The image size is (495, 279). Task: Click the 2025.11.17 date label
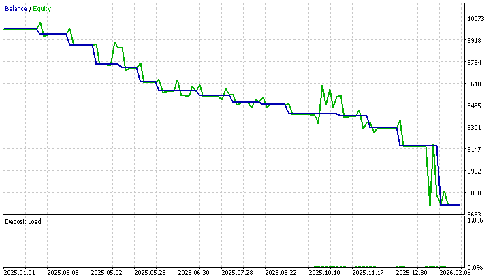pos(368,272)
